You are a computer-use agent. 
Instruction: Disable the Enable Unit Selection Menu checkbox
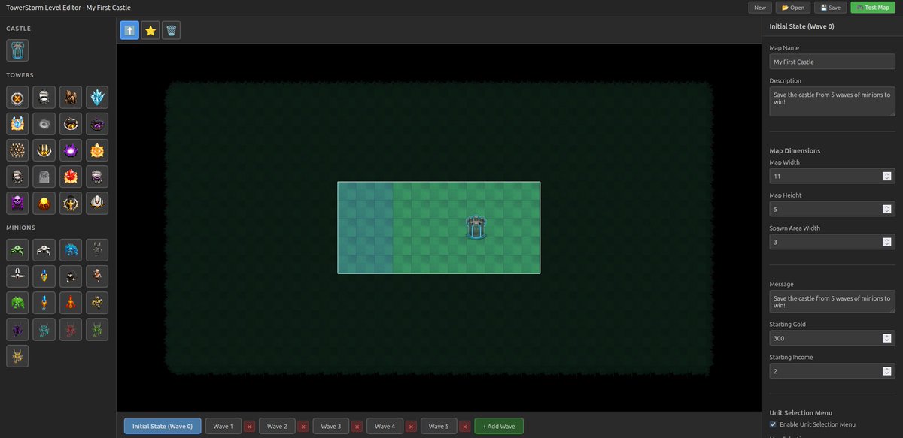(772, 424)
